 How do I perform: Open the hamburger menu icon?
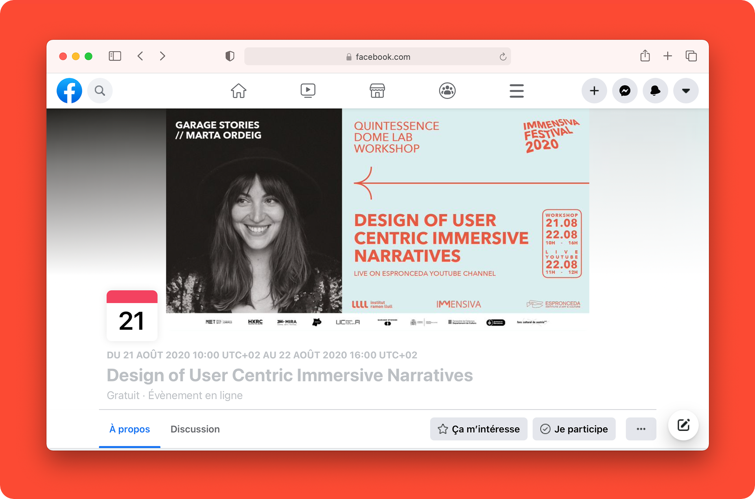pyautogui.click(x=517, y=91)
